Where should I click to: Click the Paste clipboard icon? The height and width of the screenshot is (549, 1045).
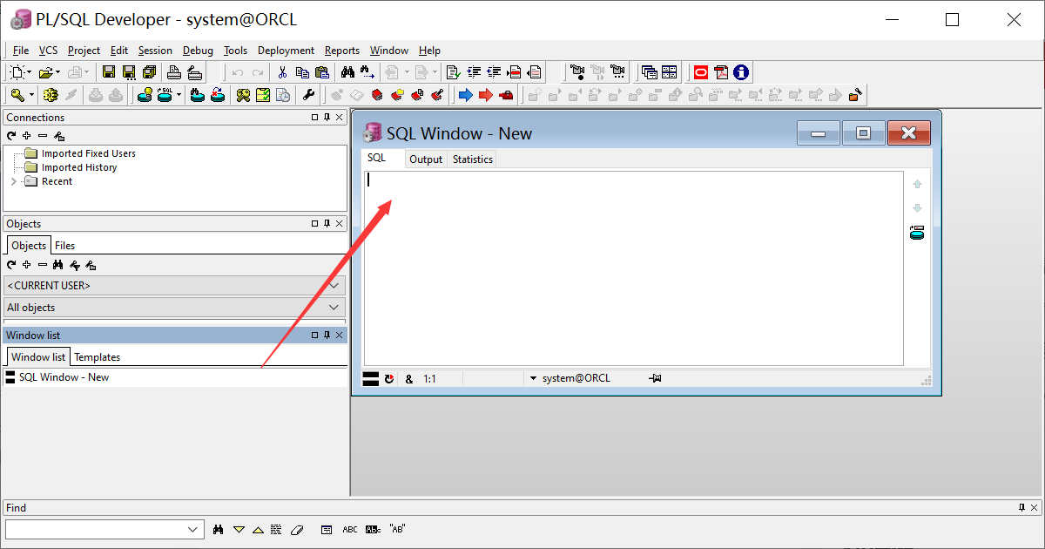coord(322,72)
